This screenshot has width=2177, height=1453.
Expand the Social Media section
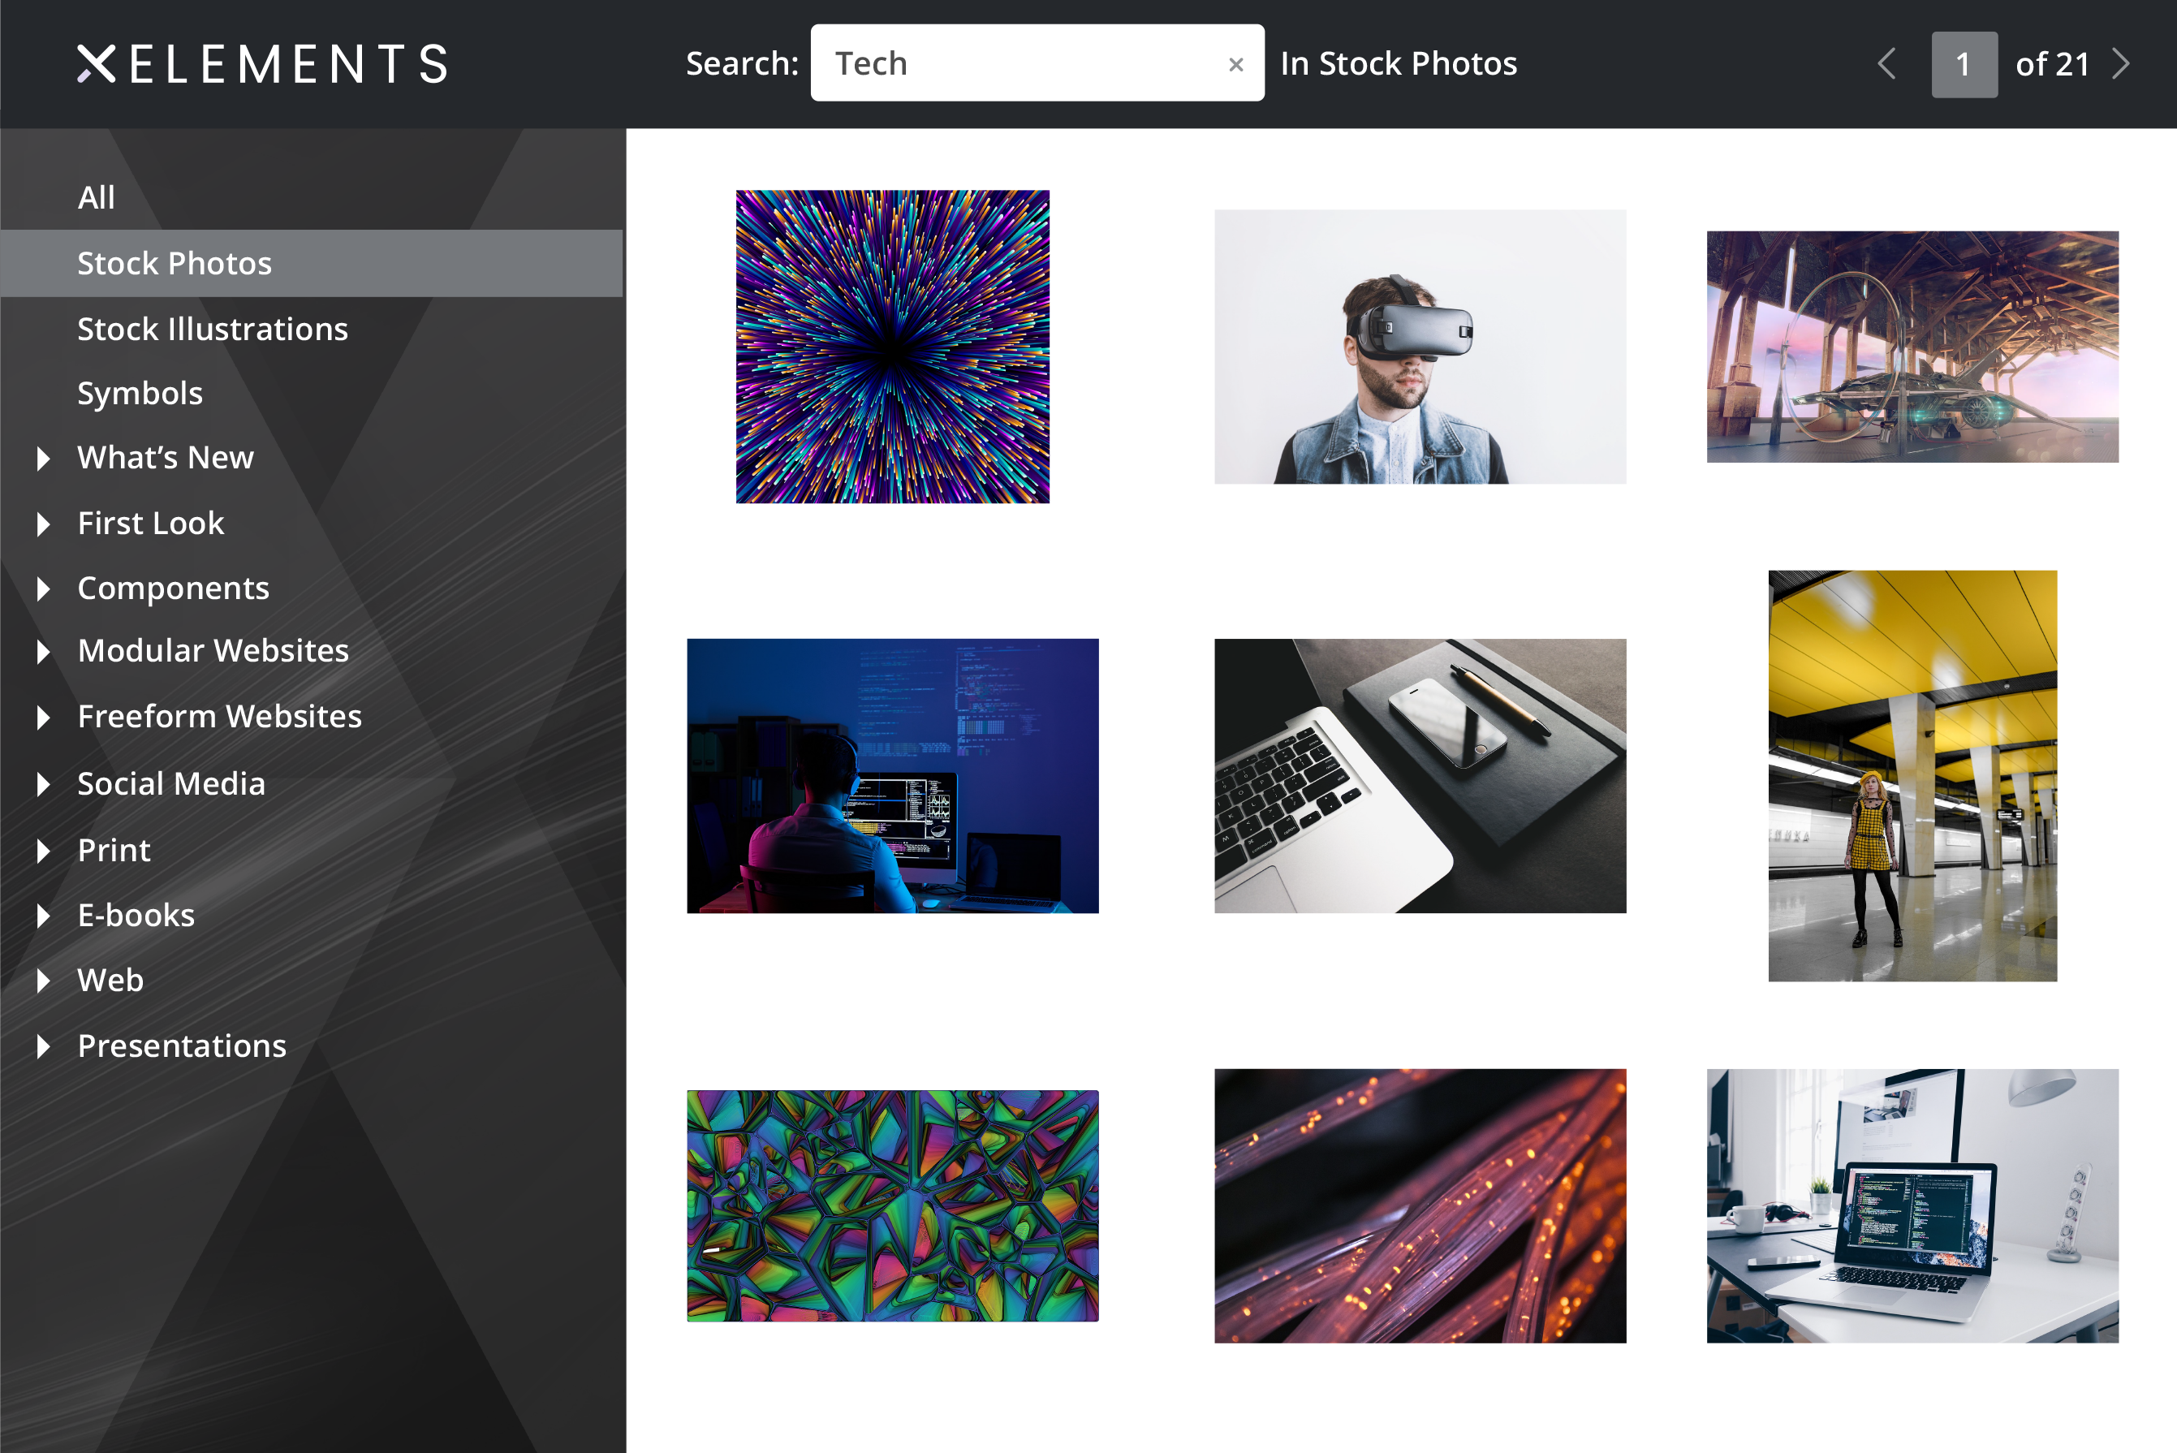tap(170, 783)
